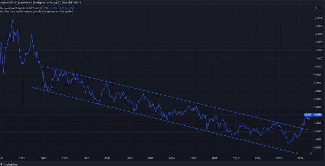Screen dimensions: 325x166
Task: Open the US Government Bonds 10 YR Yield title
Action: pos(19,8)
